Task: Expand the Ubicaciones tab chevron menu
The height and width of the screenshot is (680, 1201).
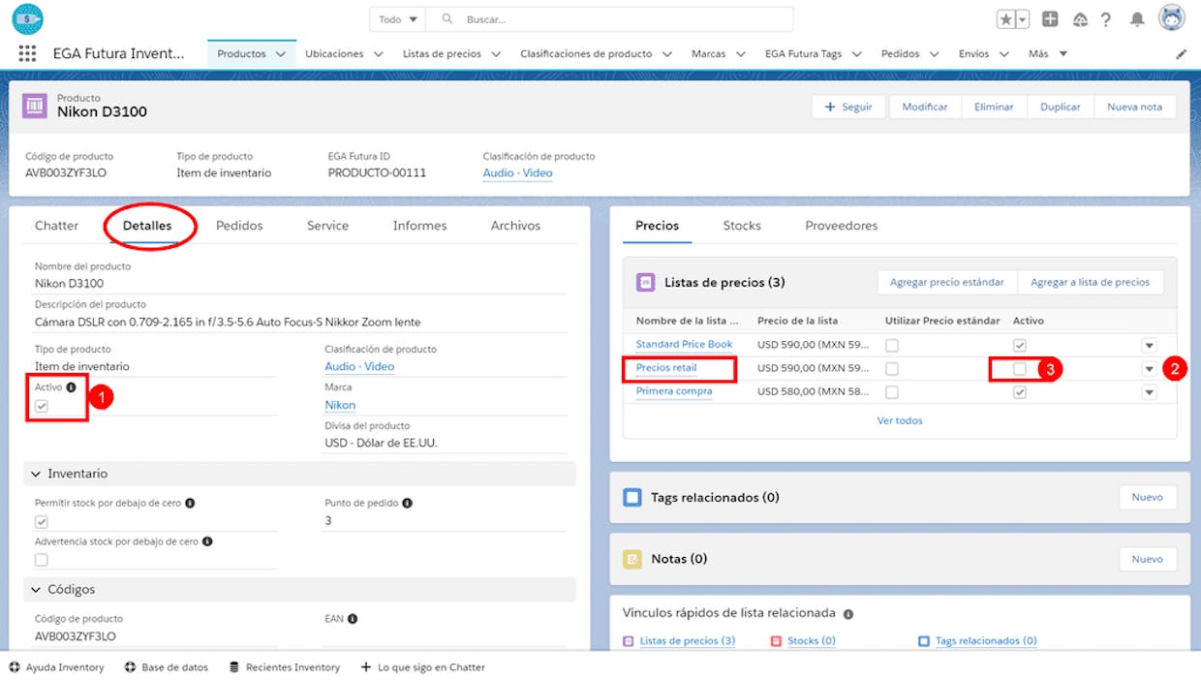Action: (x=379, y=54)
